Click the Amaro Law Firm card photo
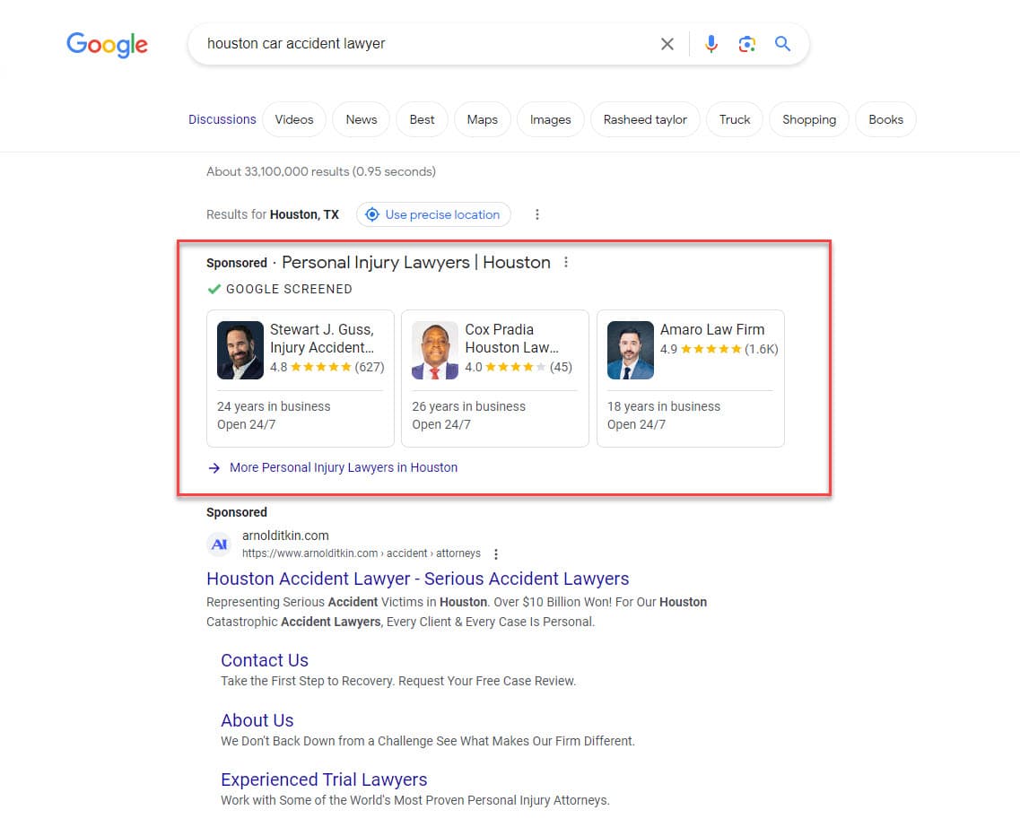 tap(630, 350)
